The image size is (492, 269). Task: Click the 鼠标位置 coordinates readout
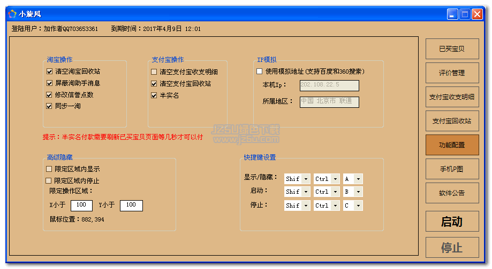click(x=77, y=219)
